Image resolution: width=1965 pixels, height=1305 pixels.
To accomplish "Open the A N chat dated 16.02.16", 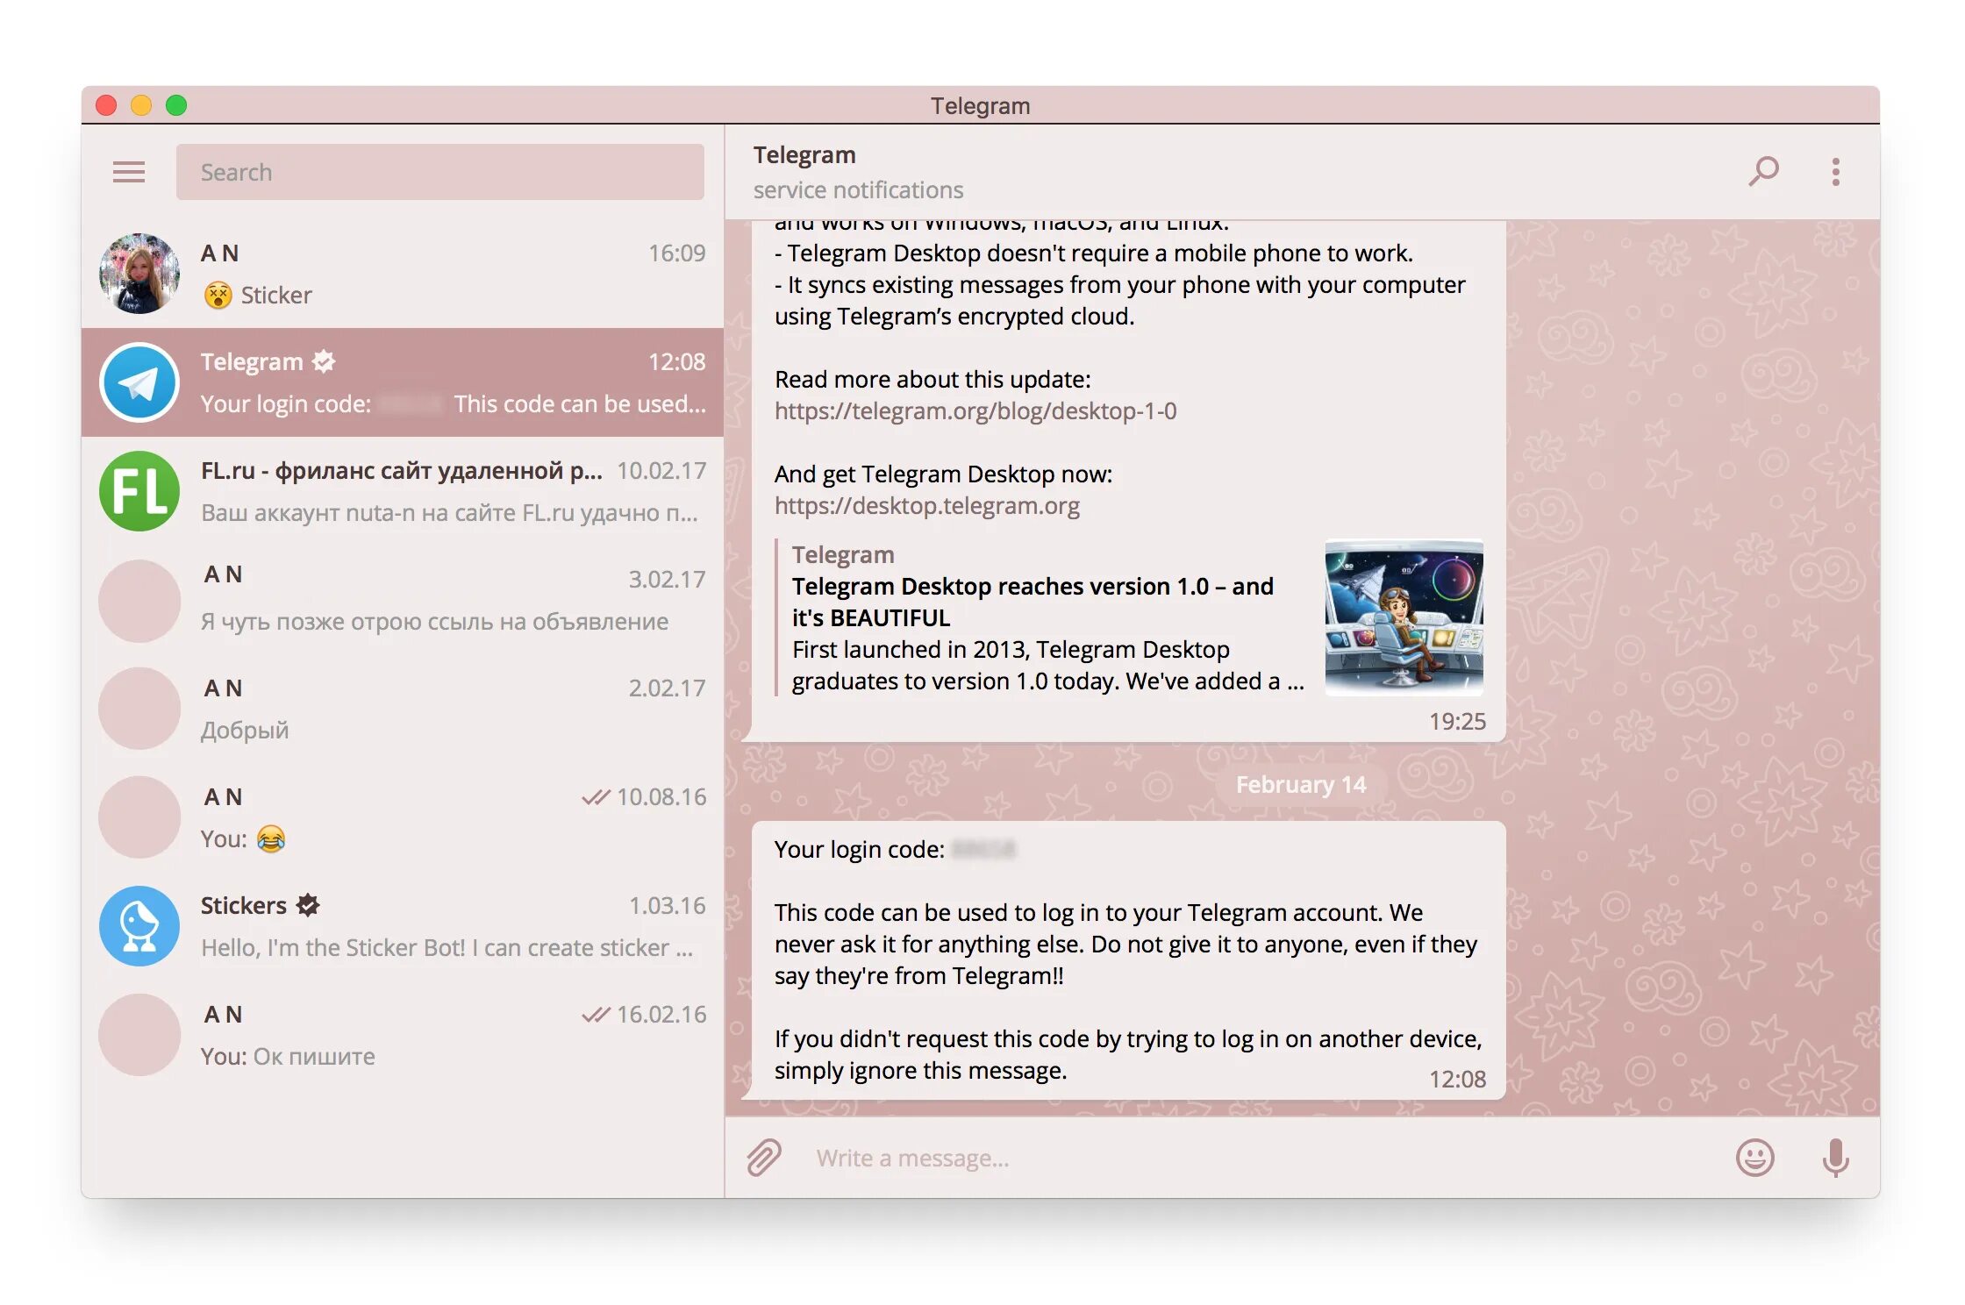I will (403, 1035).
